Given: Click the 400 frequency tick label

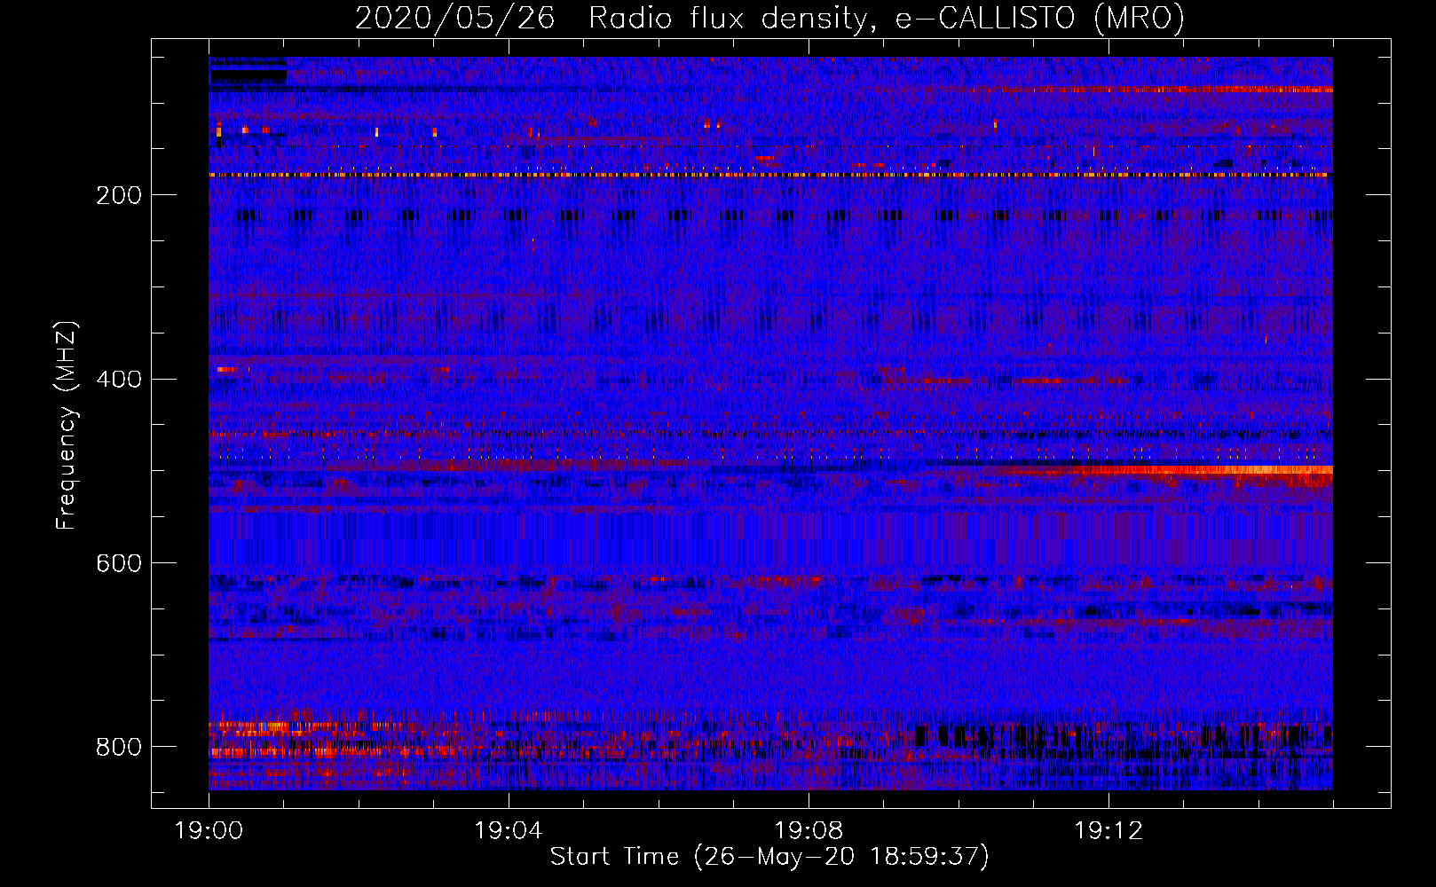Looking at the screenshot, I should pyautogui.click(x=119, y=380).
